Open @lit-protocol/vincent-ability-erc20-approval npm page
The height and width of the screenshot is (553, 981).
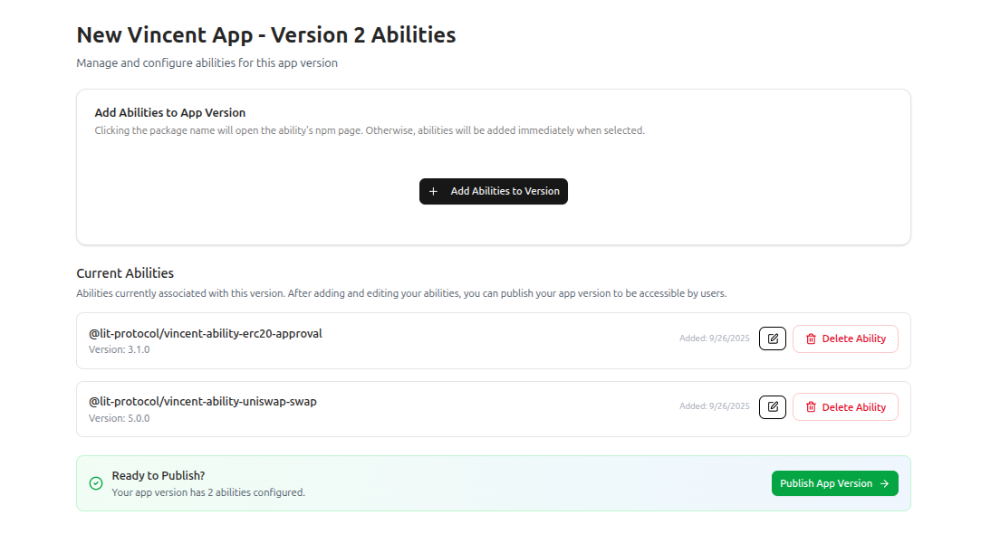(x=205, y=333)
